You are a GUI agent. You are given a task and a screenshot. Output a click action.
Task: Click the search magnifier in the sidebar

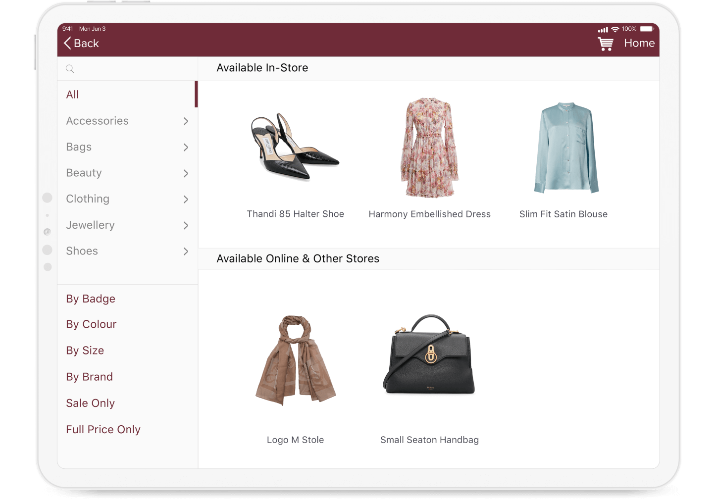tap(69, 68)
